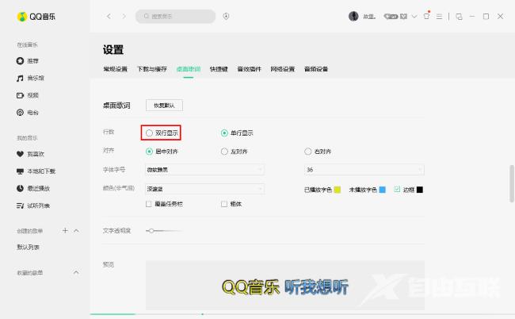Click the search music input field
Image resolution: width=515 pixels, height=319 pixels.
175,16
